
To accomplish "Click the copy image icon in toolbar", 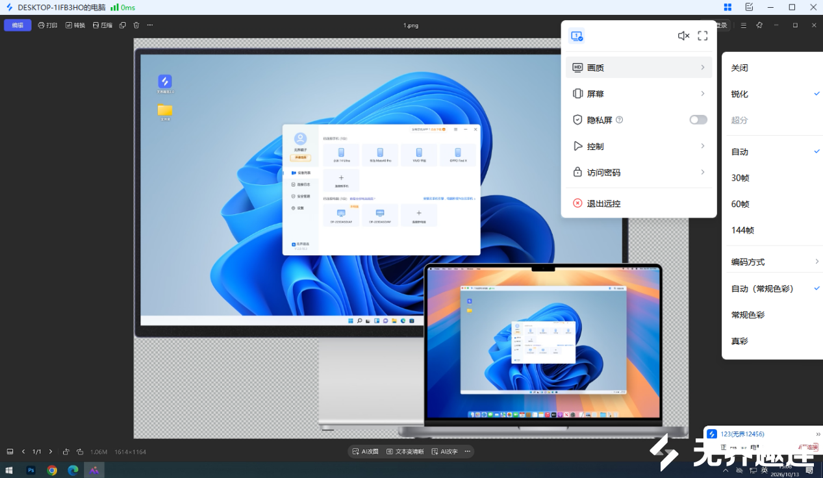I will (122, 25).
